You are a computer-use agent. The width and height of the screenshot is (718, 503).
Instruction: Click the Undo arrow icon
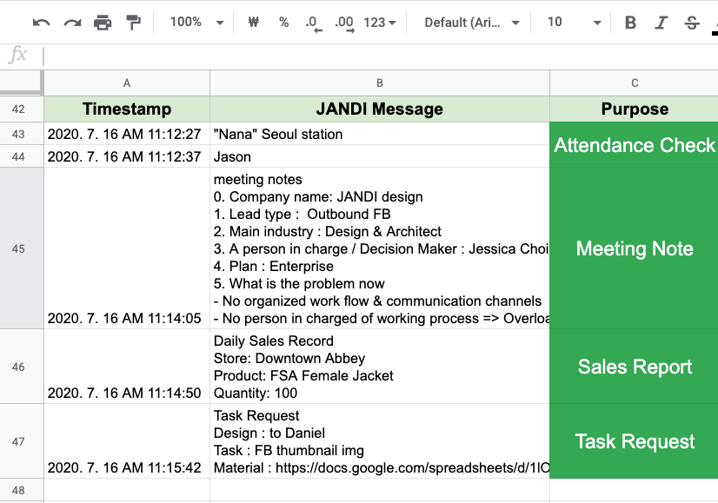click(x=41, y=23)
